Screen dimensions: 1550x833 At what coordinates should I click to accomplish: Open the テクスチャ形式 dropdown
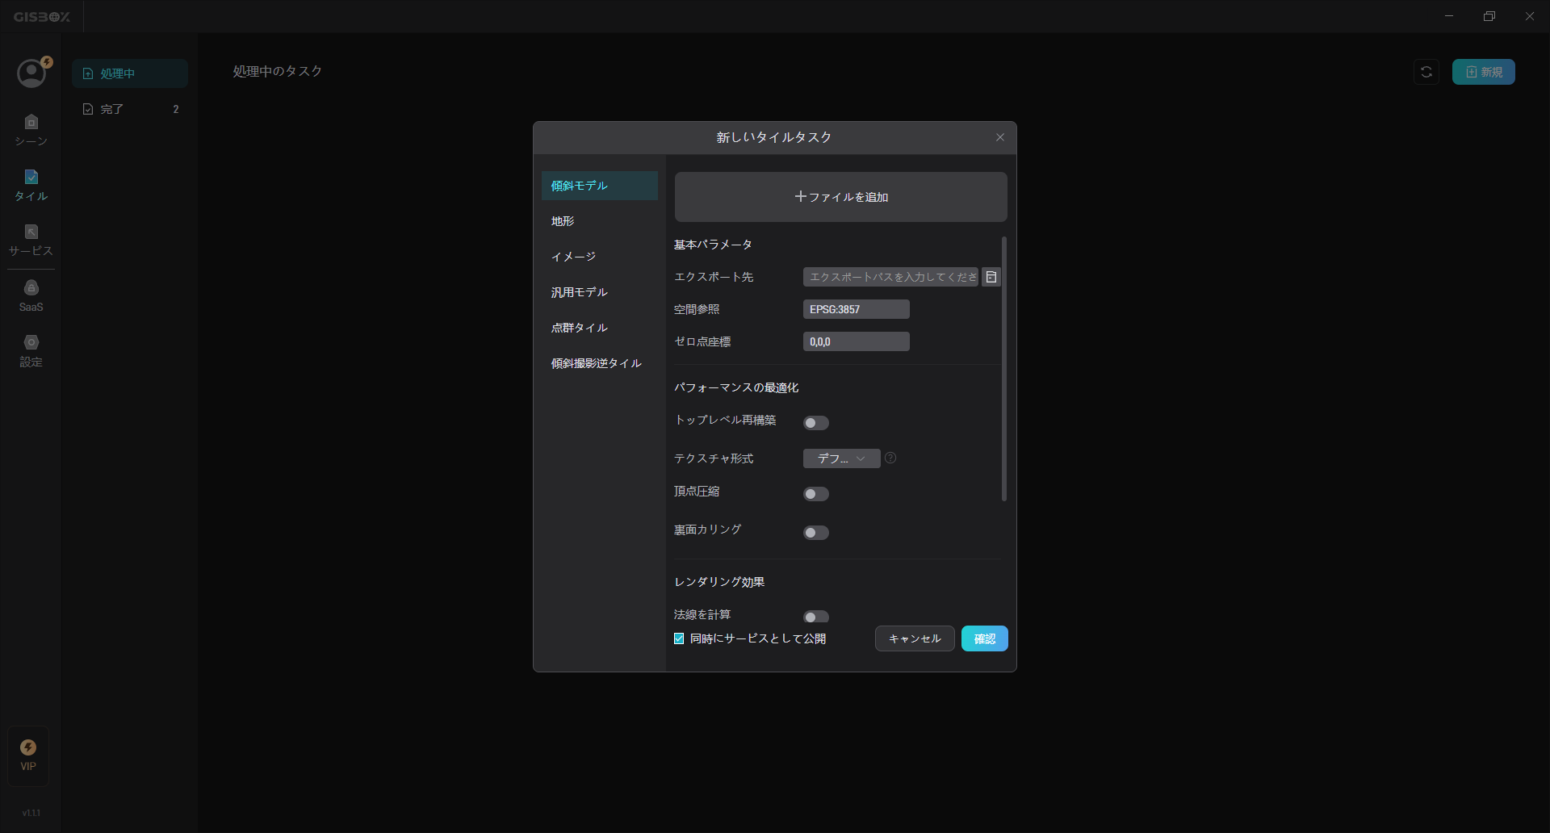pyautogui.click(x=841, y=458)
